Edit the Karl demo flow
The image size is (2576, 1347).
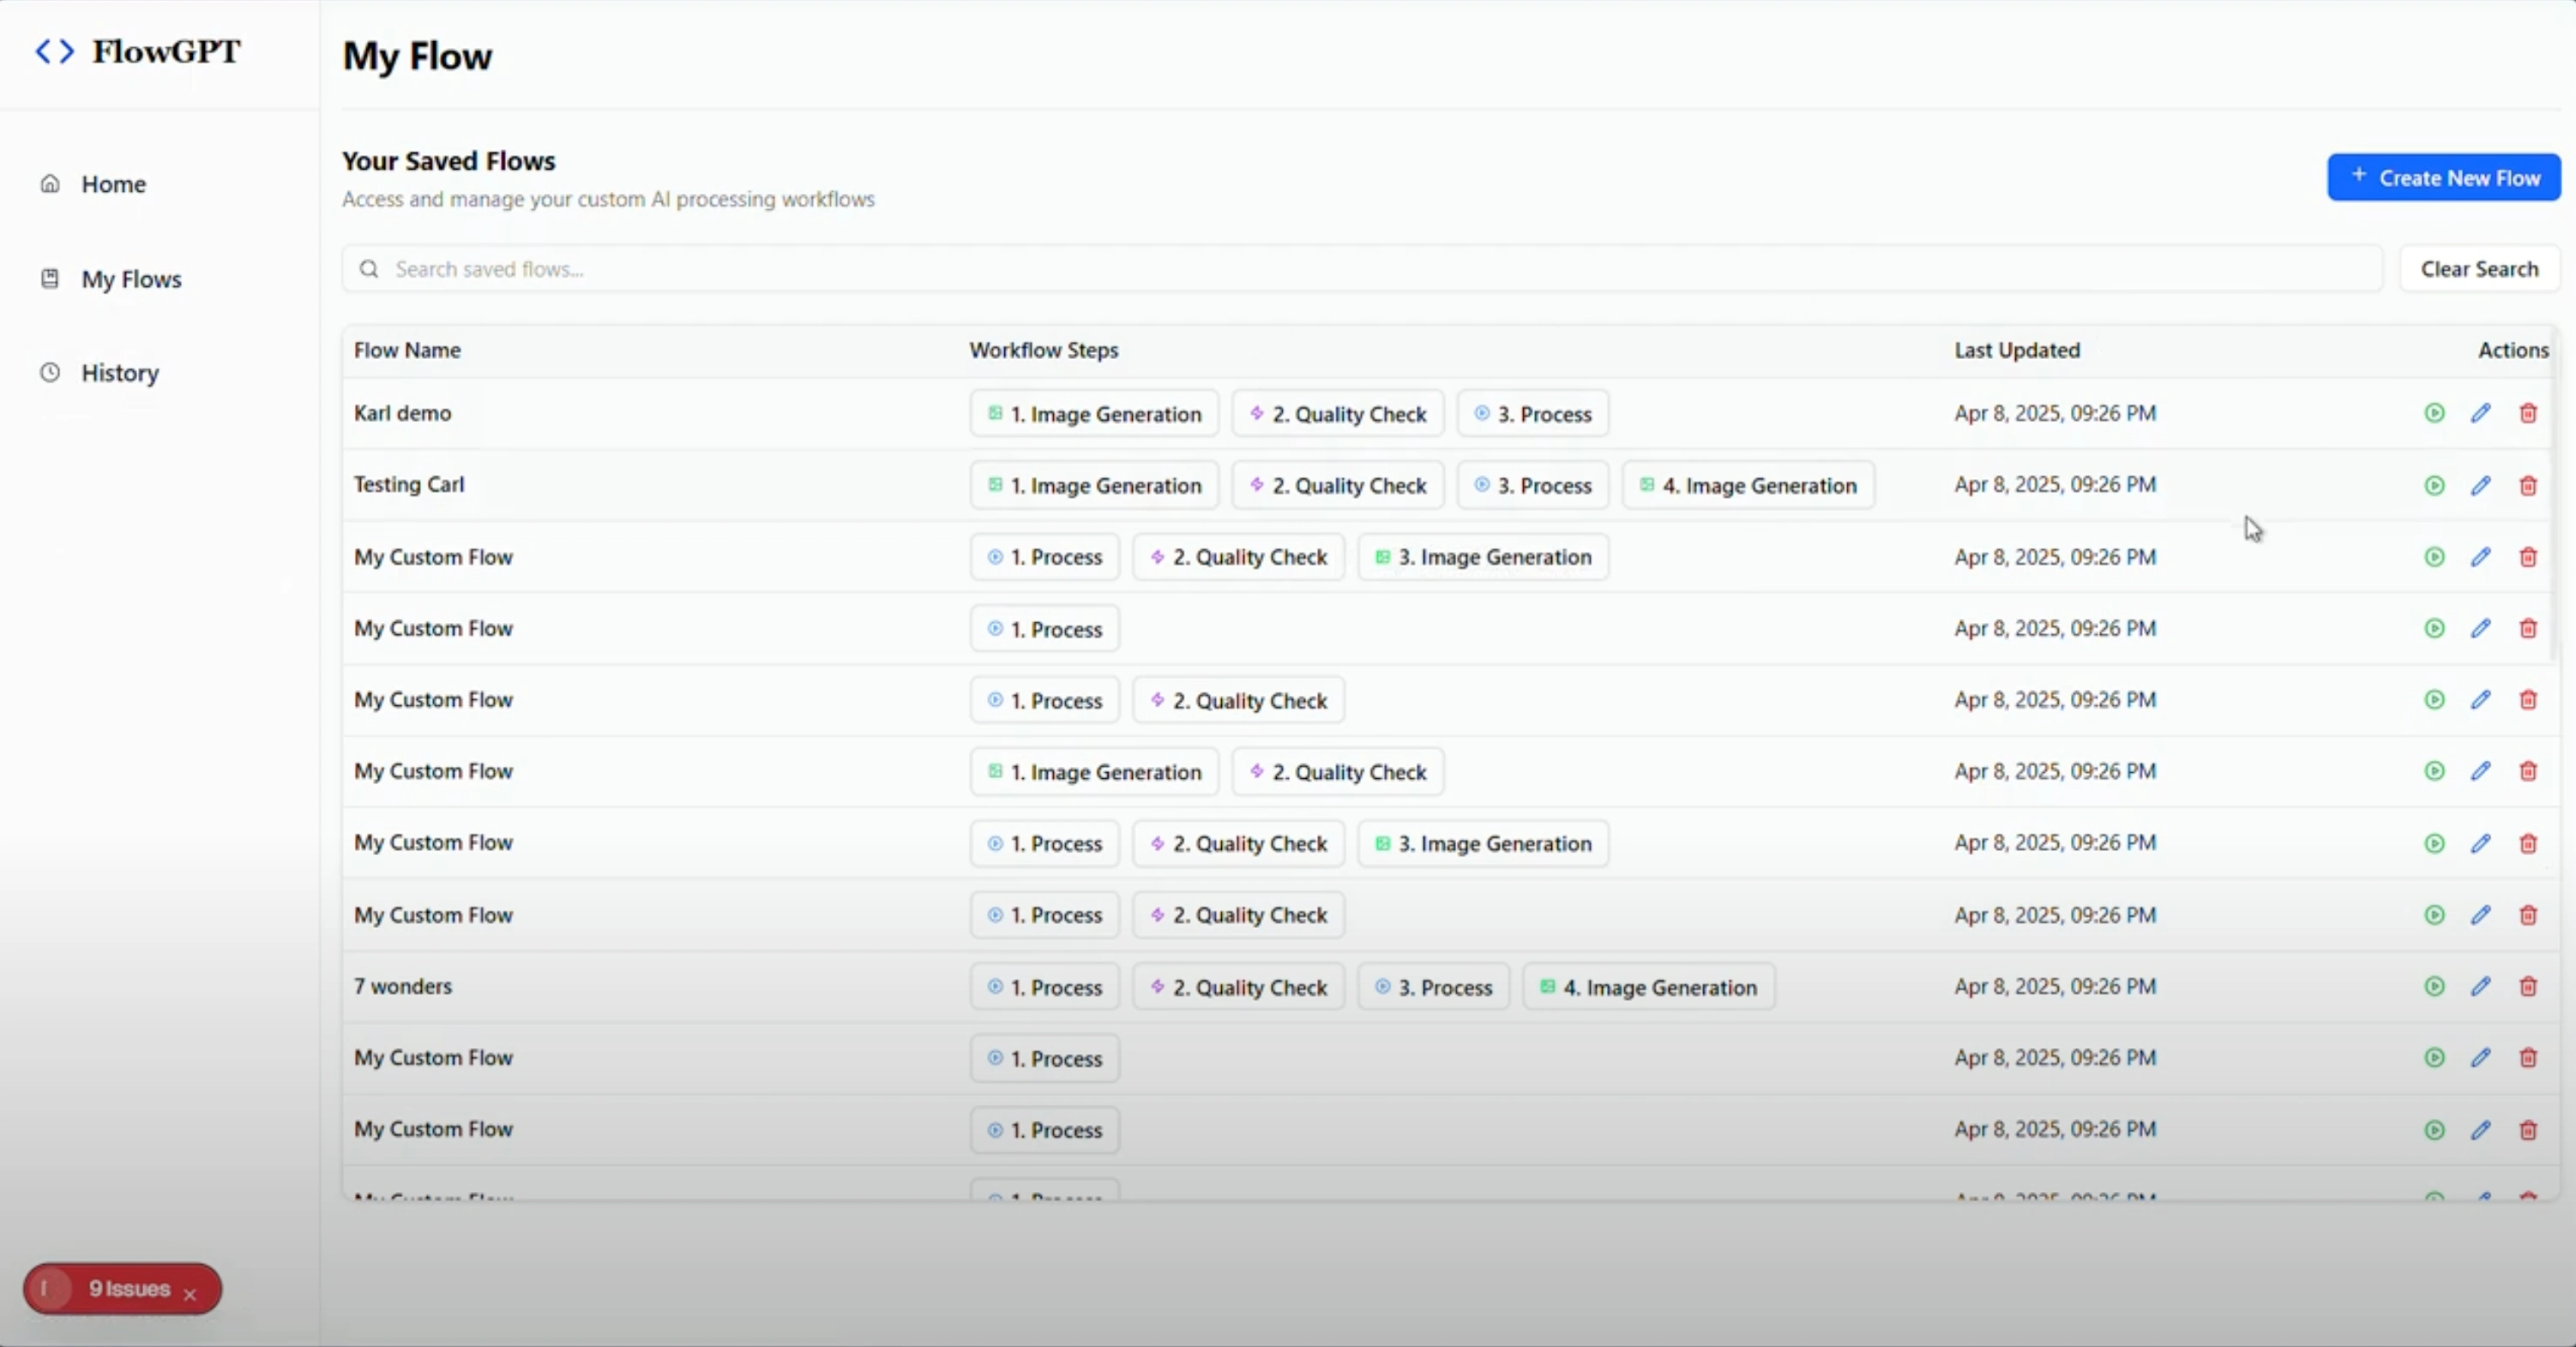2481,413
